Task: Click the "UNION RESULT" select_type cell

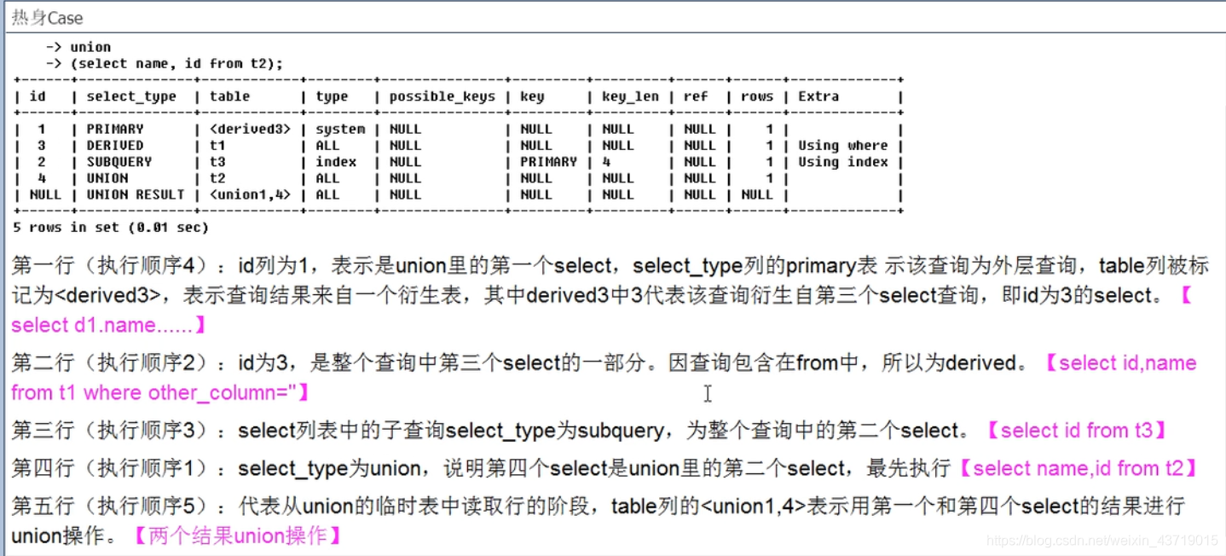Action: pos(136,194)
